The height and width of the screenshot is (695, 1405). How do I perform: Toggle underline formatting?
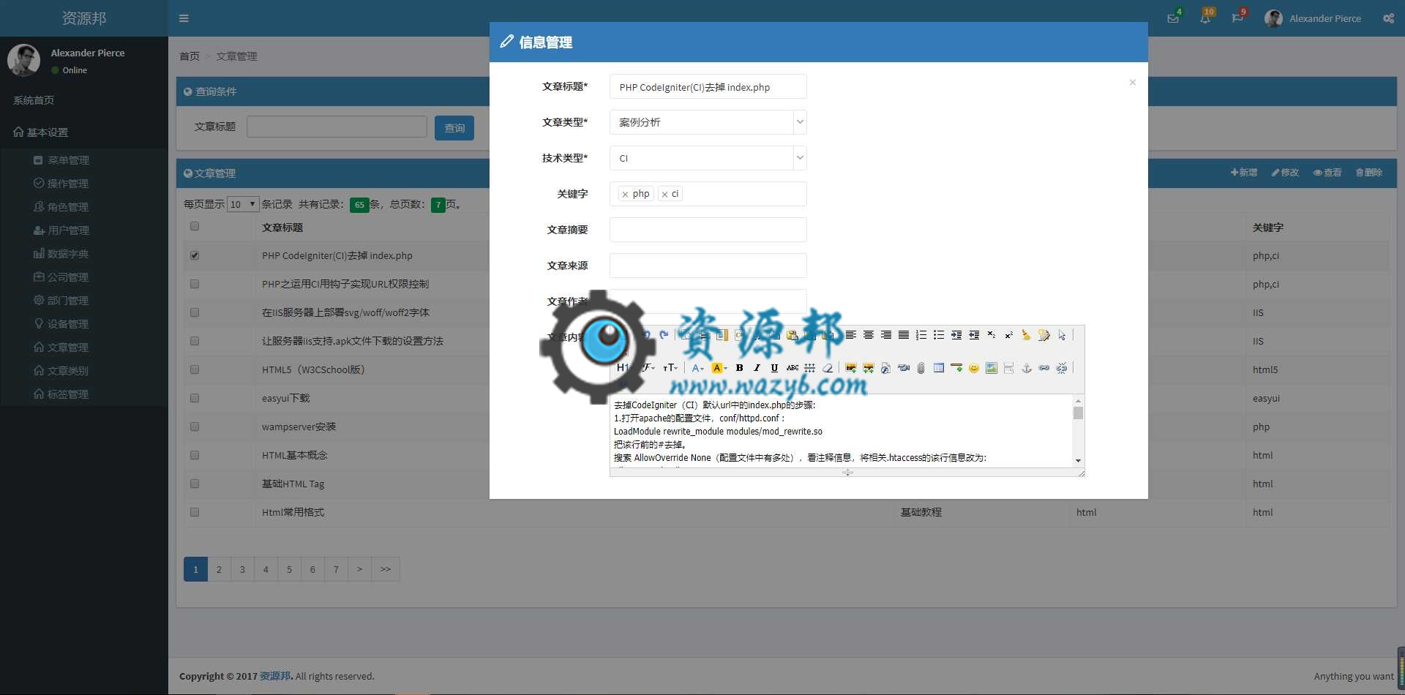pyautogui.click(x=775, y=368)
